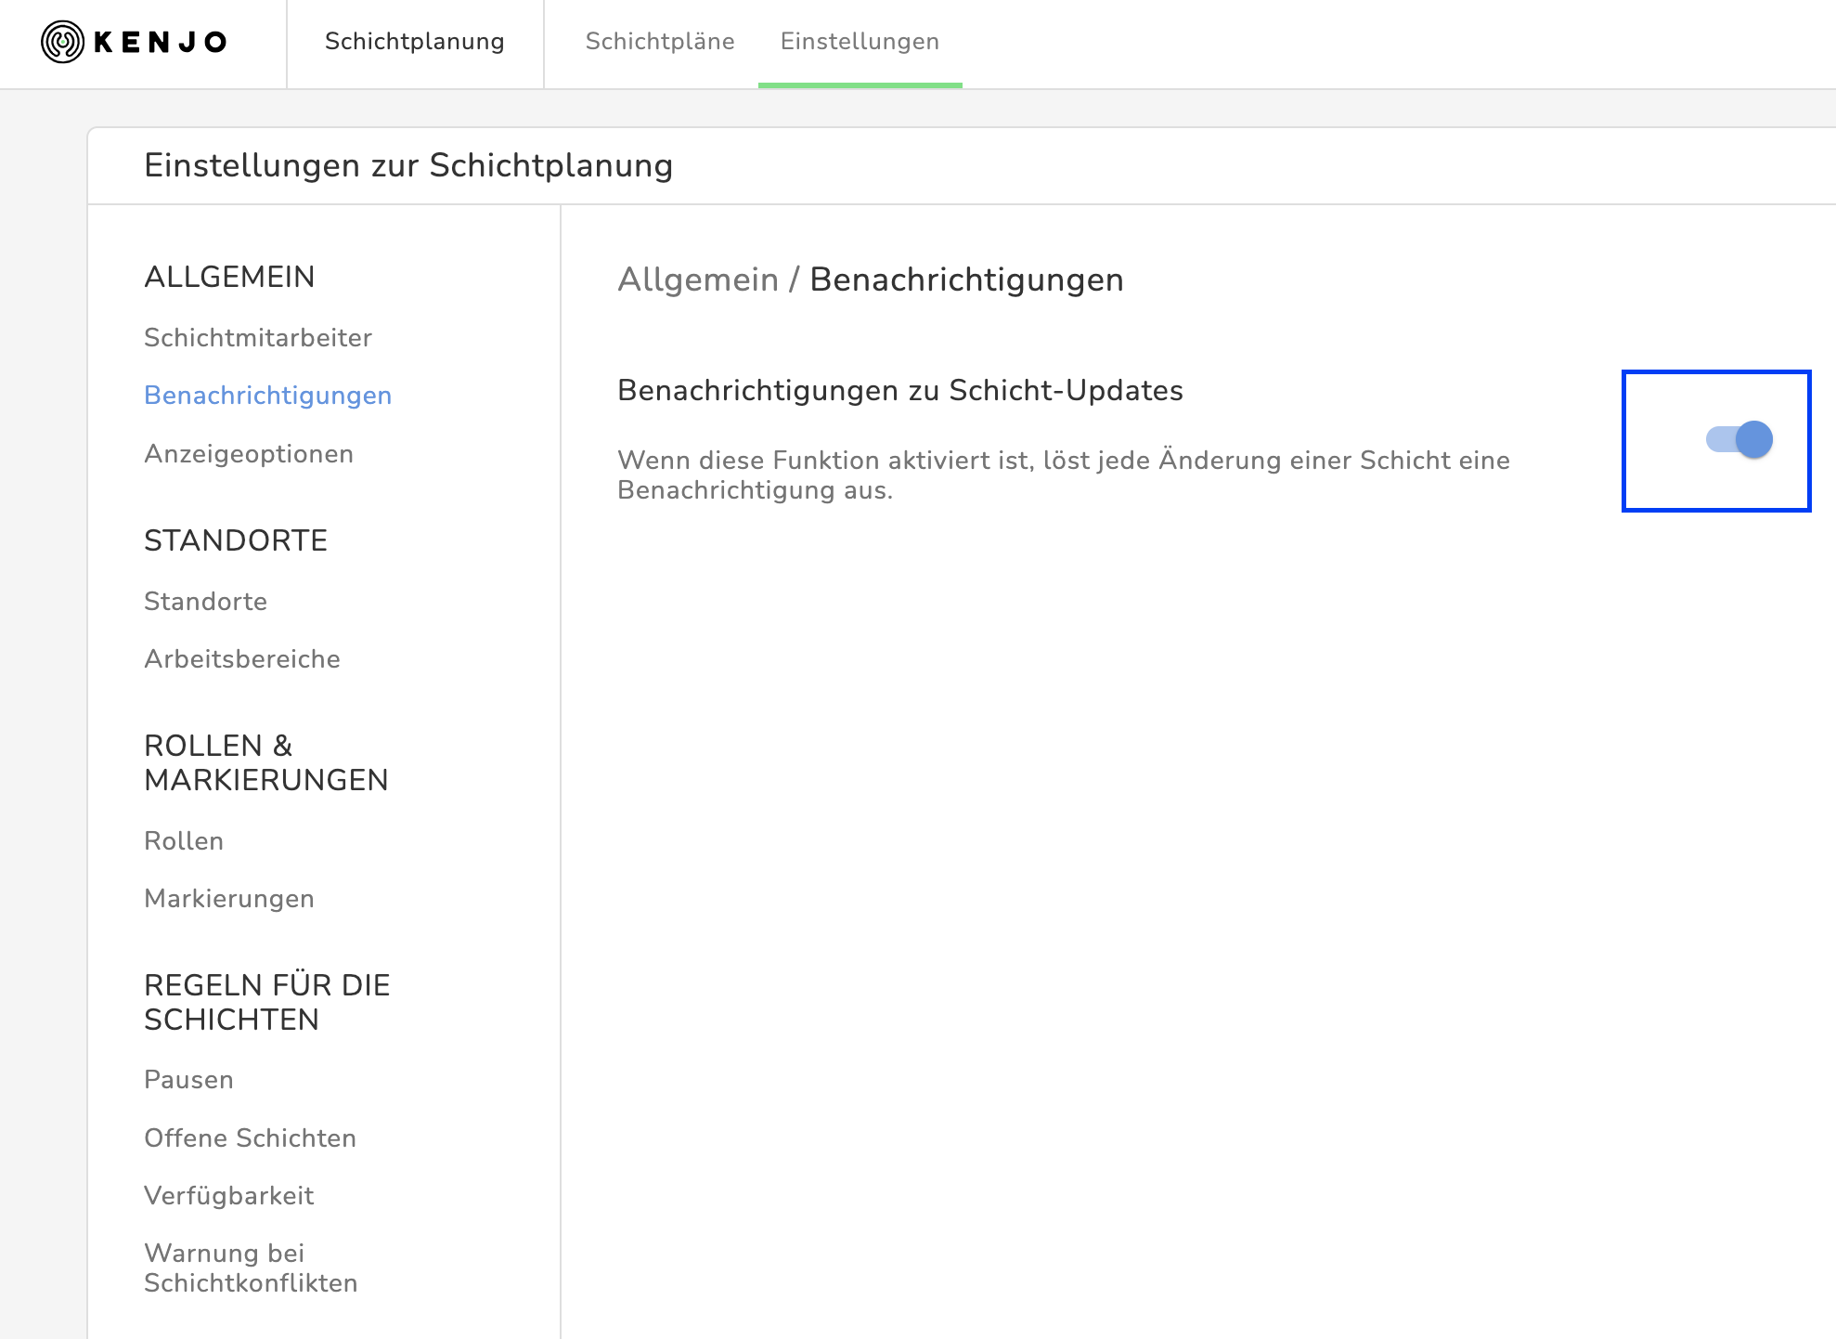Click the Benachrichtigungen zu Schicht-Updates label
The width and height of the screenshot is (1836, 1339).
[899, 391]
